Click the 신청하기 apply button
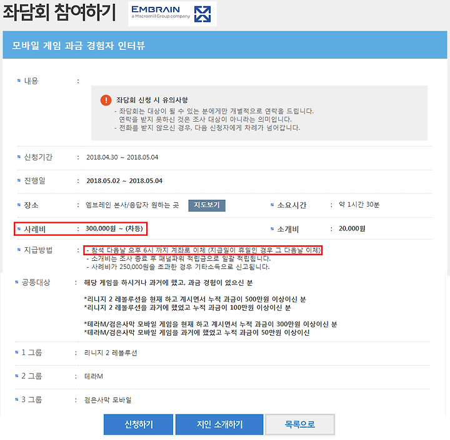The width and height of the screenshot is (450, 440). coord(138,424)
